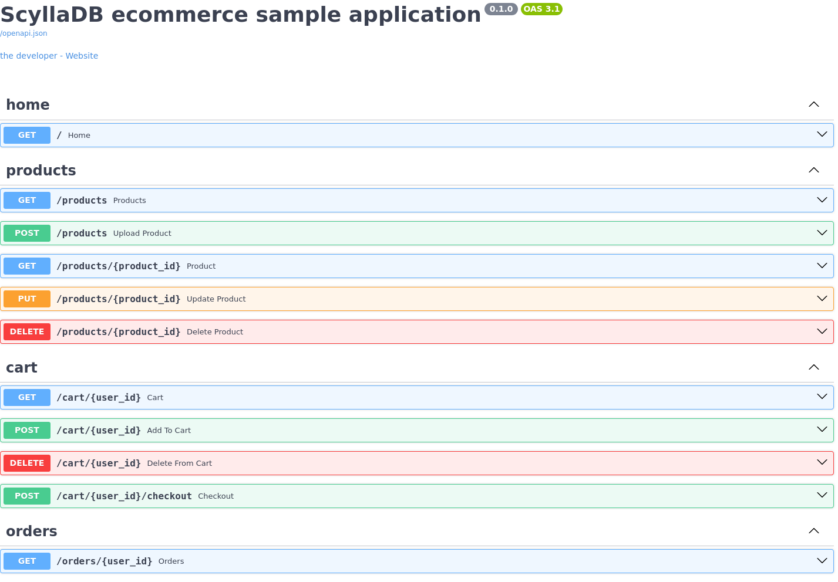
Task: Expand POST Add To Cart arrow
Action: click(x=822, y=429)
